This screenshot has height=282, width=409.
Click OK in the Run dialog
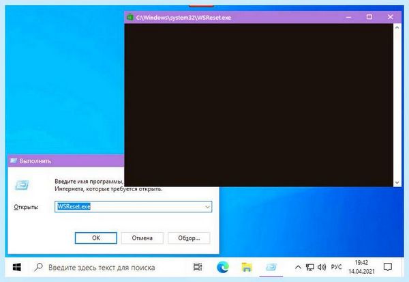[95, 238]
